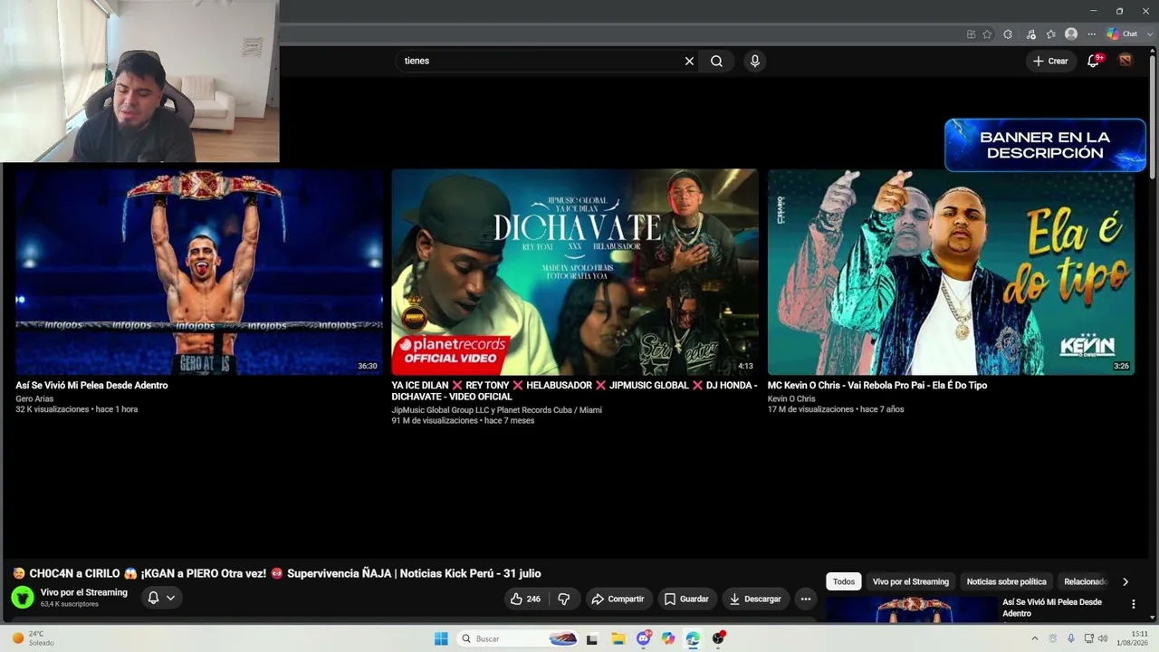The width and height of the screenshot is (1159, 652).
Task: Open the volume icon in the system tray
Action: 1103,638
